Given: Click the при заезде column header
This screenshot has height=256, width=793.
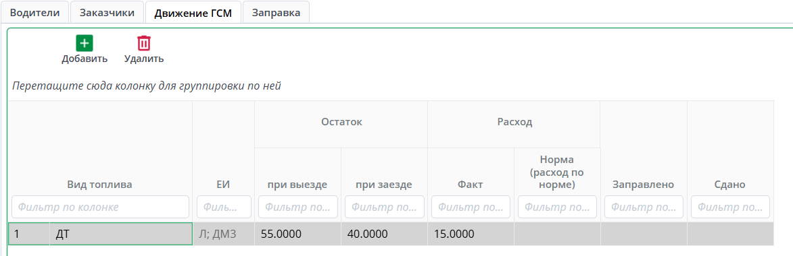Looking at the screenshot, I should pyautogui.click(x=385, y=185).
